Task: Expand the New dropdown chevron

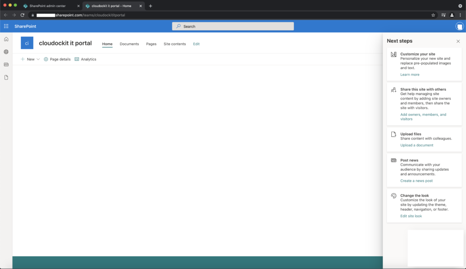Action: [38, 59]
